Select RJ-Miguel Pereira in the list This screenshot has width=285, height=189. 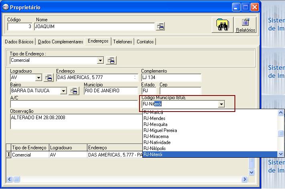click(160, 130)
